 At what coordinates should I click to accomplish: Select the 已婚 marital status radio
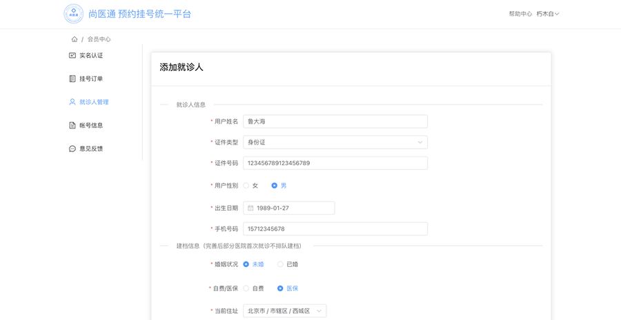tap(280, 264)
